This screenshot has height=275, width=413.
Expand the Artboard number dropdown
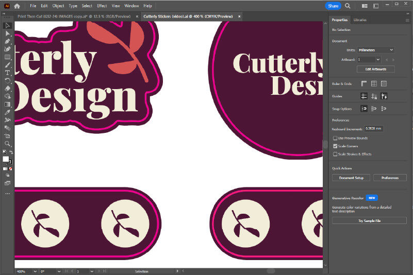378,60
